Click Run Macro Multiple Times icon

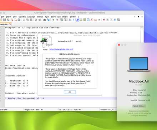(115, 20)
